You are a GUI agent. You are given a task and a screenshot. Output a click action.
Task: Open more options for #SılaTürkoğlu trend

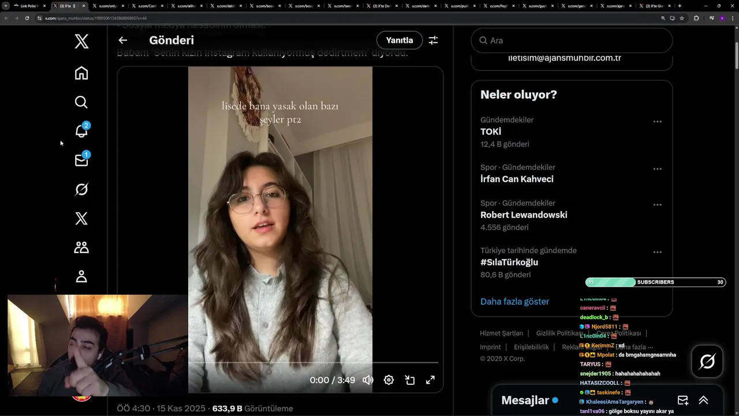coord(657,252)
